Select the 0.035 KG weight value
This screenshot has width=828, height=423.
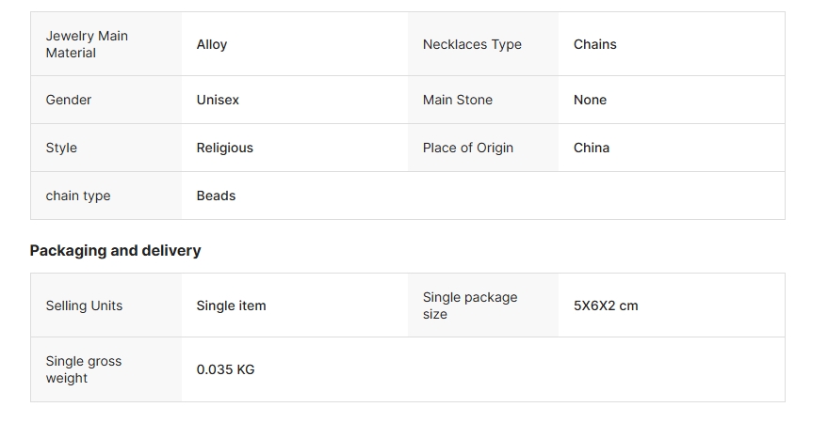pos(225,369)
